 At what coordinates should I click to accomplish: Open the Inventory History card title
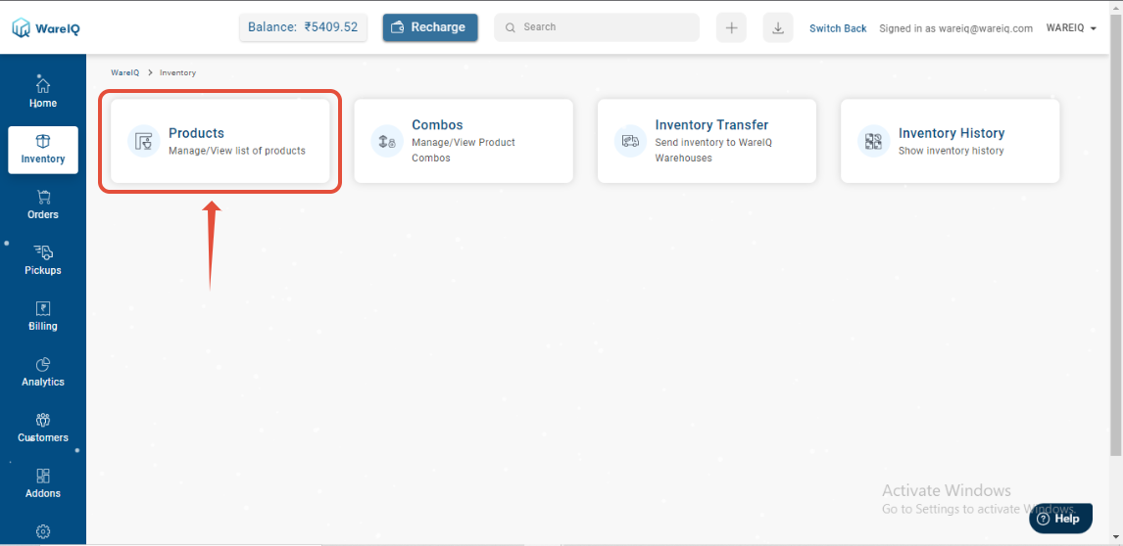click(x=952, y=133)
